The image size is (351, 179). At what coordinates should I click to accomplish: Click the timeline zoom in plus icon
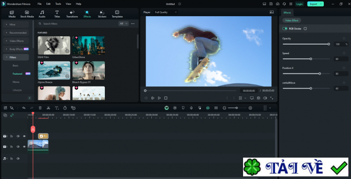251,108
